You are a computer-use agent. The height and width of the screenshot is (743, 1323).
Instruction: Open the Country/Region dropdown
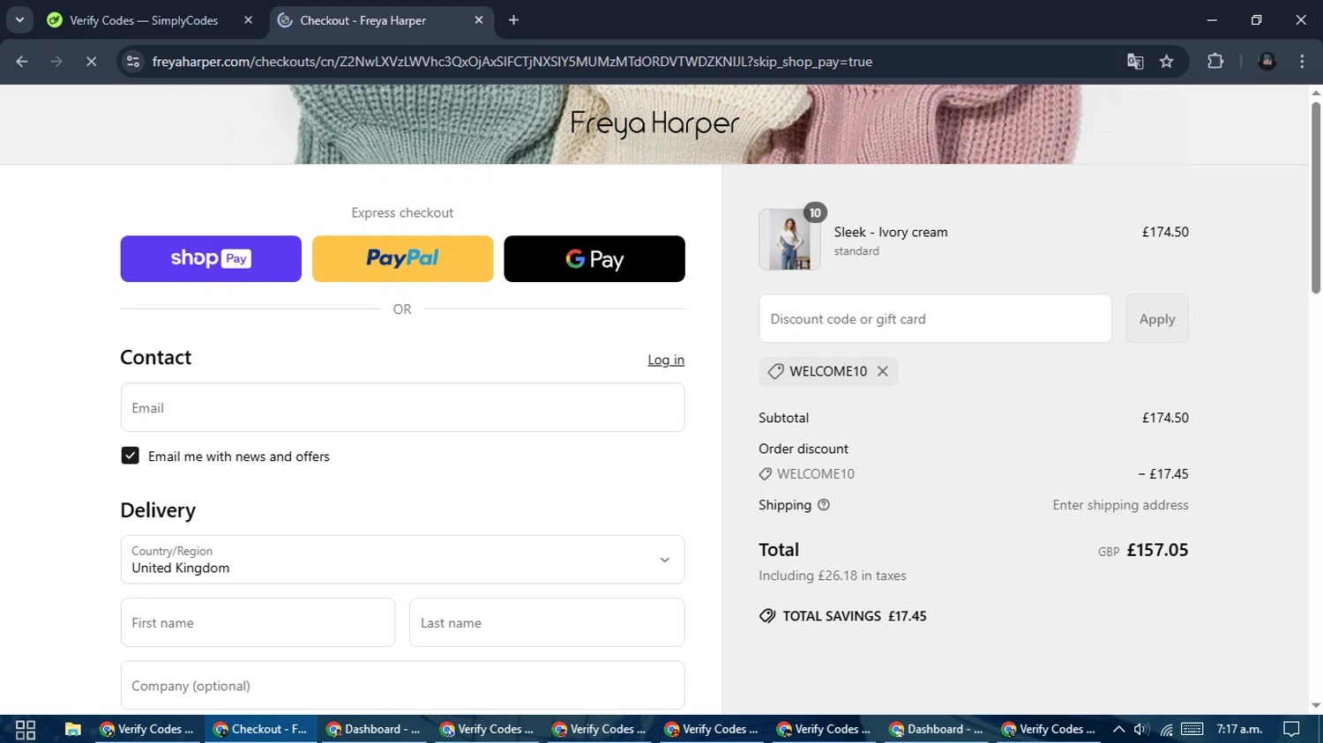click(402, 560)
